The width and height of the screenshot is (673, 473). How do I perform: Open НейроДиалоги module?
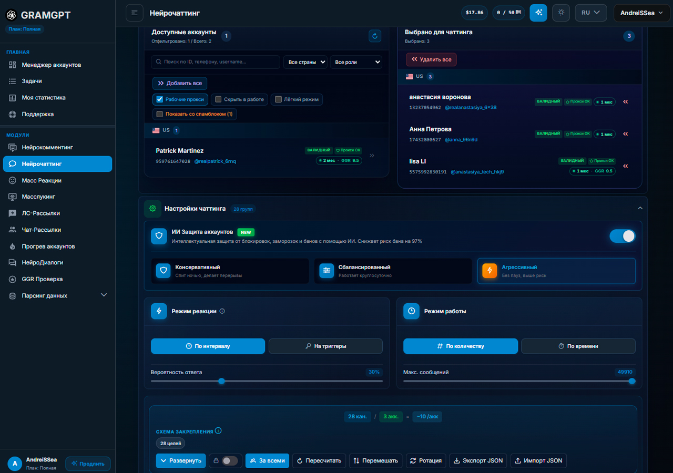point(58,262)
